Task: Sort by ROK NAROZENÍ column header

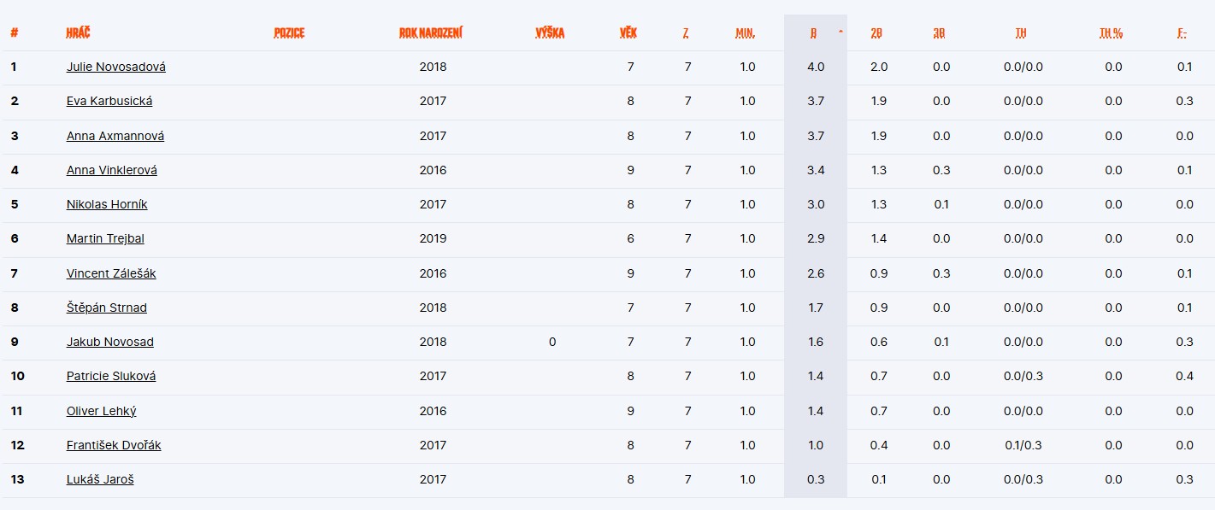Action: coord(431,32)
